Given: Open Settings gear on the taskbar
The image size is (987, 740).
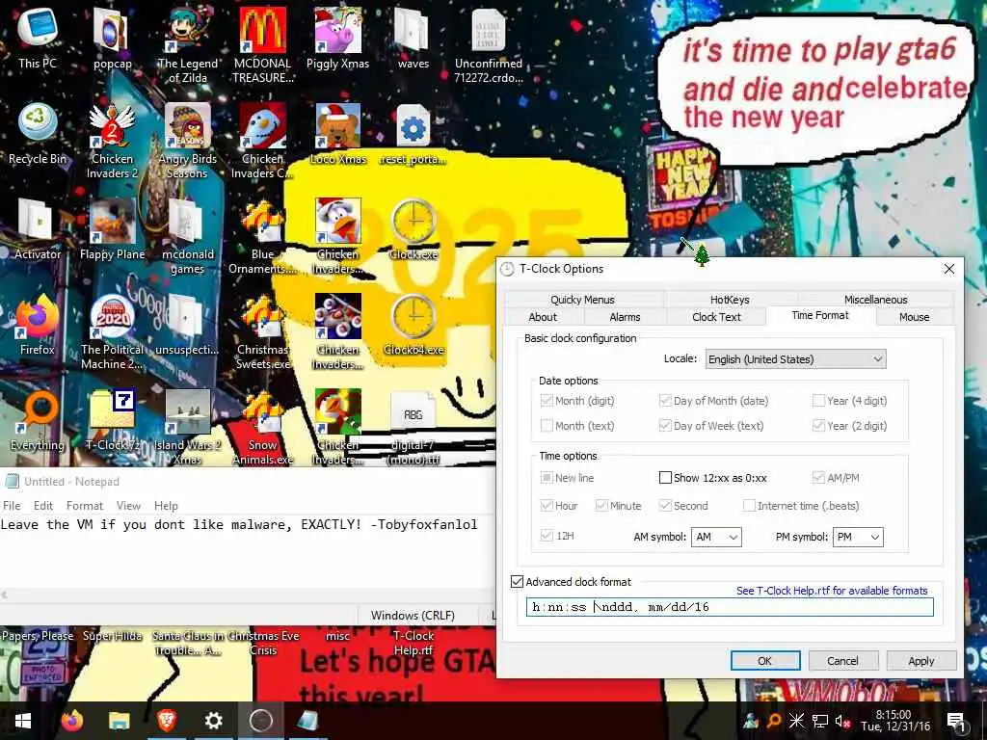Looking at the screenshot, I should click(213, 720).
